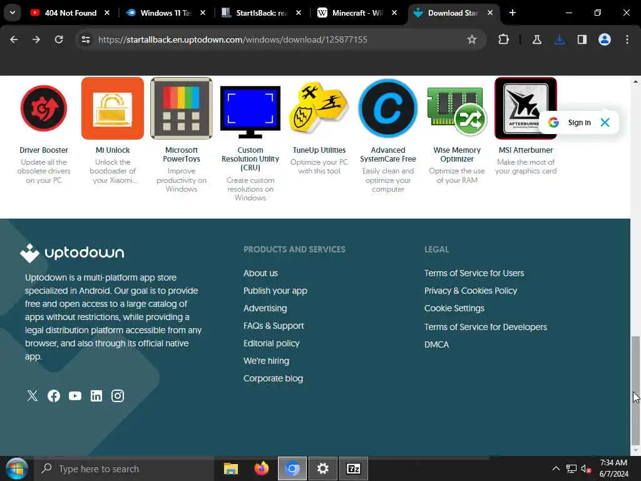This screenshot has height=481, width=641.
Task: Open the Advertising link
Action: [265, 308]
